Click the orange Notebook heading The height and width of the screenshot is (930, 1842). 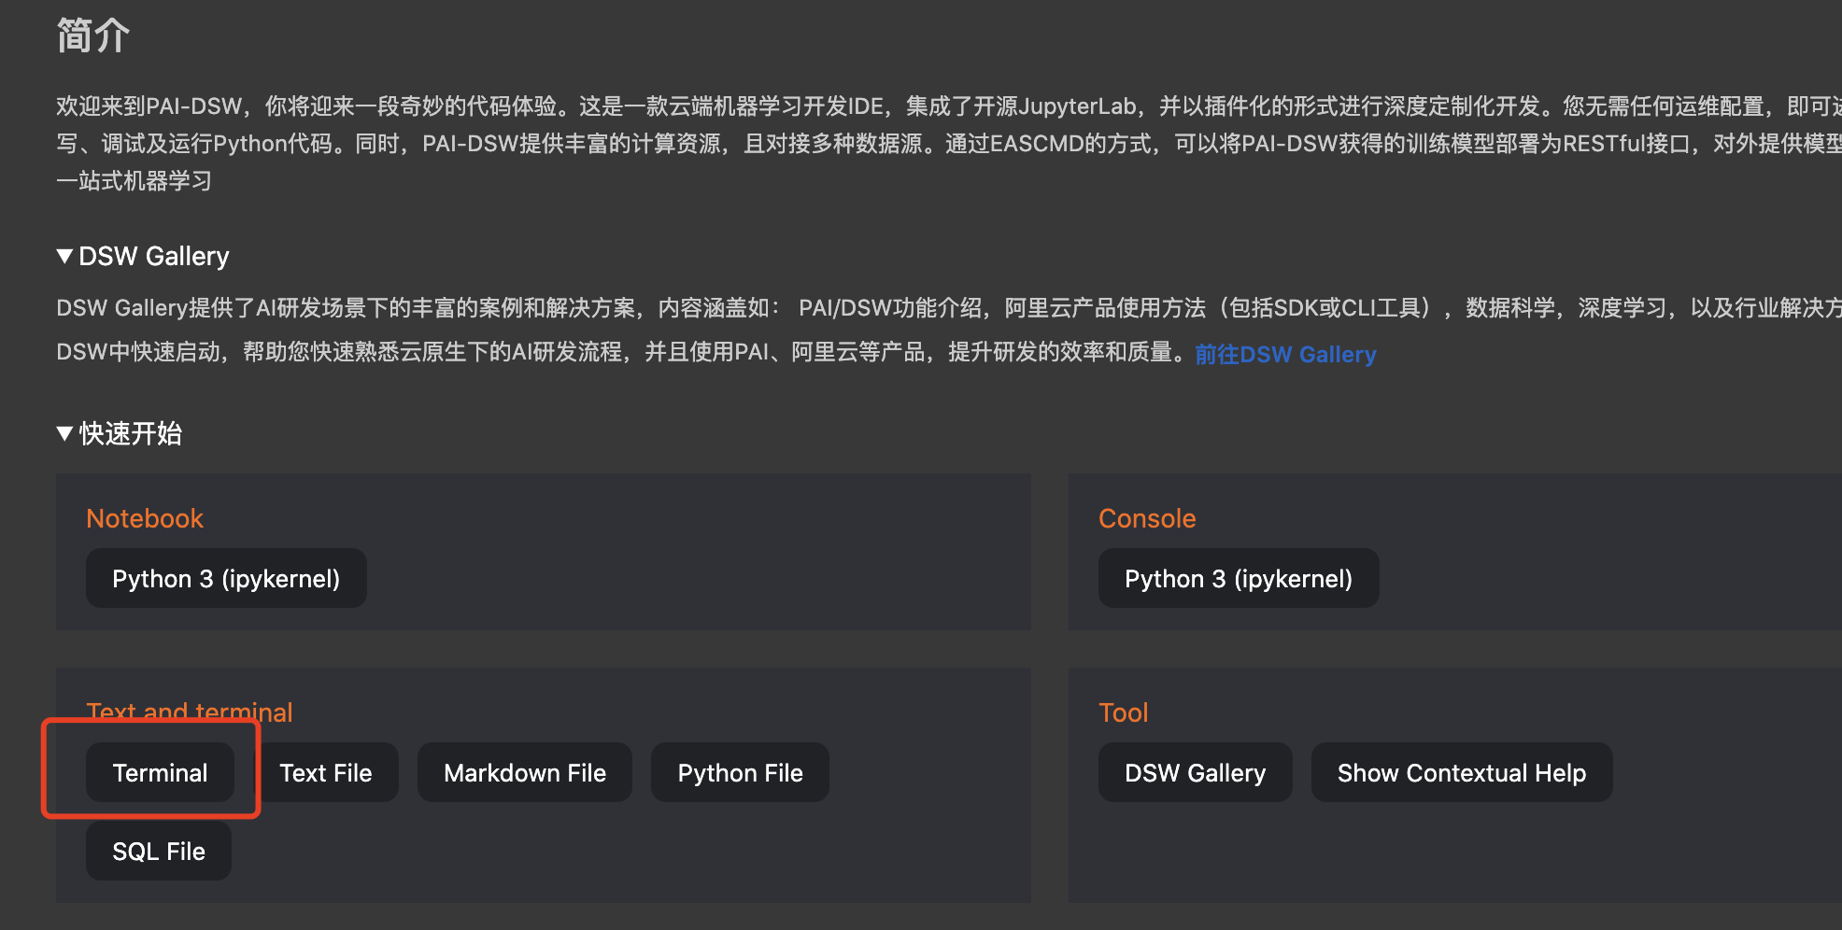coord(145,519)
